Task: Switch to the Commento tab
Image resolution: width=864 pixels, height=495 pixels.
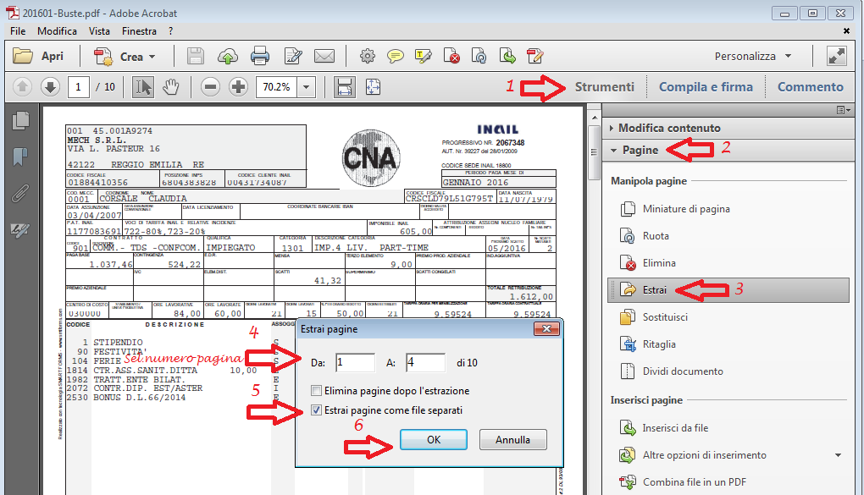Action: click(x=810, y=86)
